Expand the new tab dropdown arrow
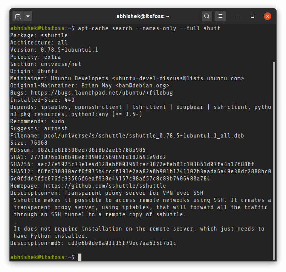The width and height of the screenshot is (286, 272). [x=28, y=17]
